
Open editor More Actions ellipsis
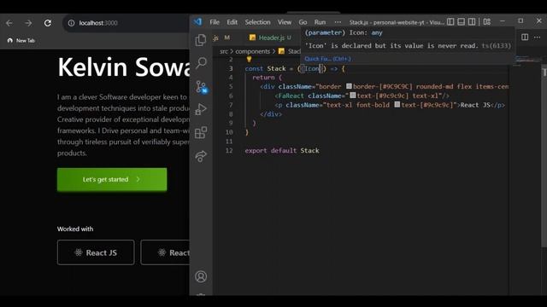click(537, 38)
